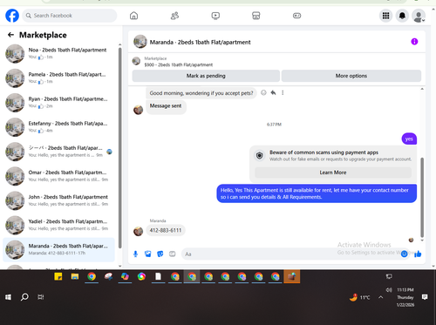
Task: Click the Search Facebook field
Action: point(70,16)
